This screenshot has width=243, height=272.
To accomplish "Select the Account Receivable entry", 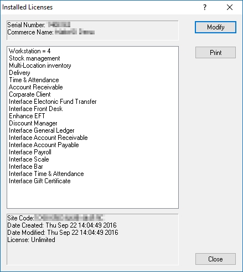I will [36, 87].
